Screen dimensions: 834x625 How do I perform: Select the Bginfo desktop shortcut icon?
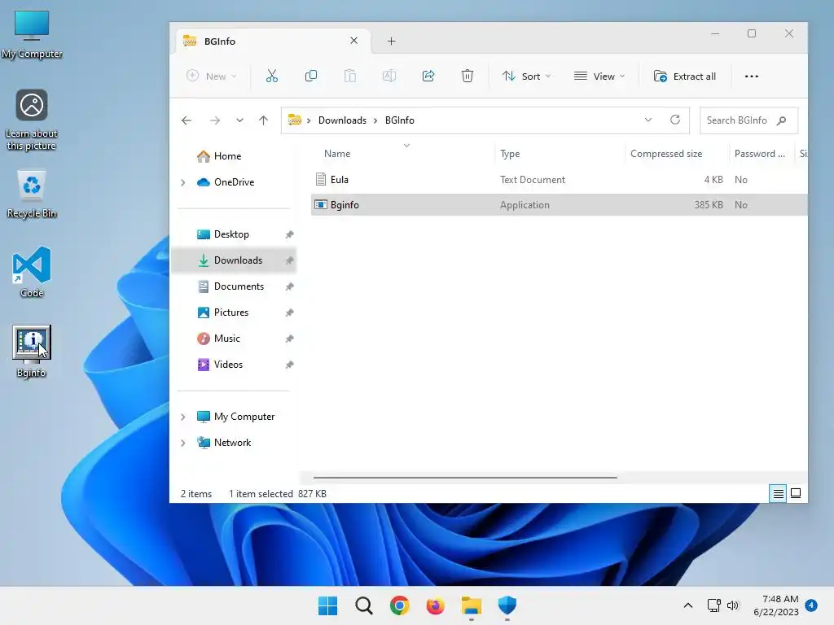pyautogui.click(x=32, y=352)
